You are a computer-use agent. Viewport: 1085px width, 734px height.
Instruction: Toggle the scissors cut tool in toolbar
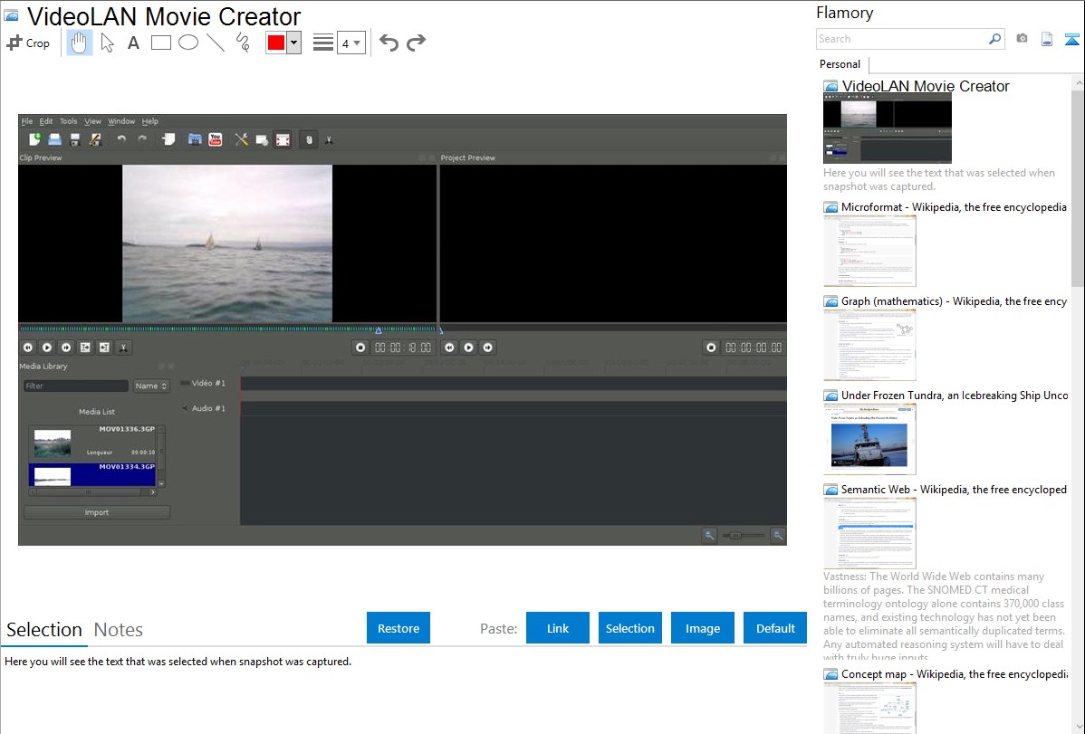329,139
